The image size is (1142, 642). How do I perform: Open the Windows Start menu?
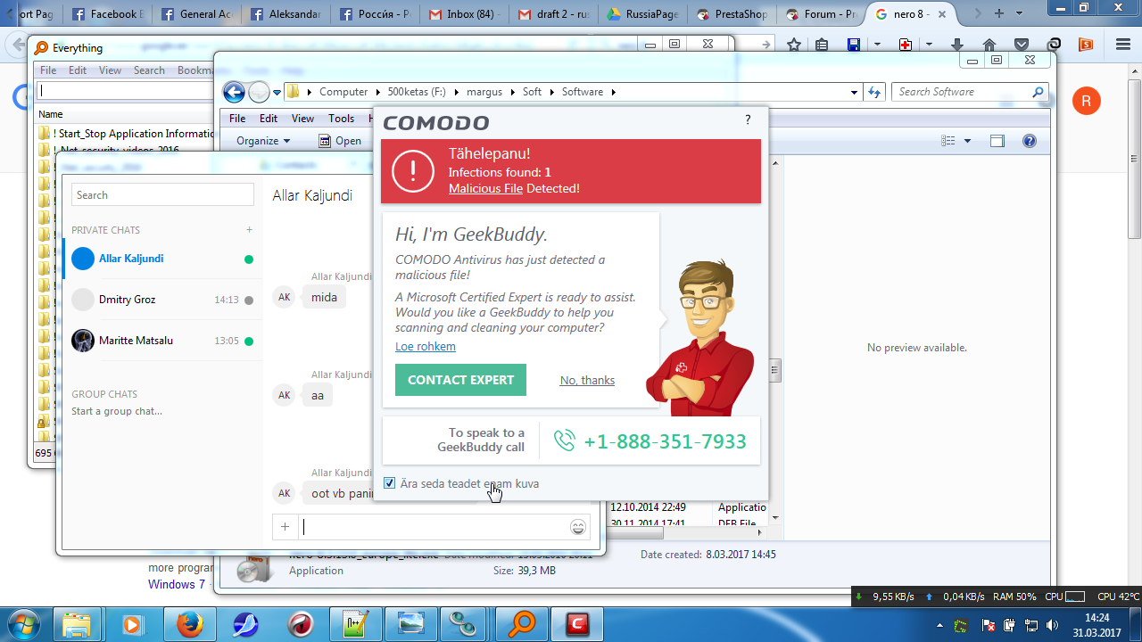24,623
